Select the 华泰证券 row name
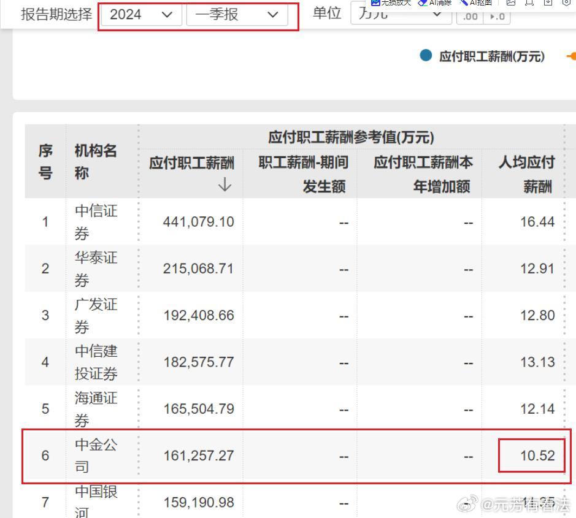This screenshot has width=576, height=518. (x=96, y=269)
